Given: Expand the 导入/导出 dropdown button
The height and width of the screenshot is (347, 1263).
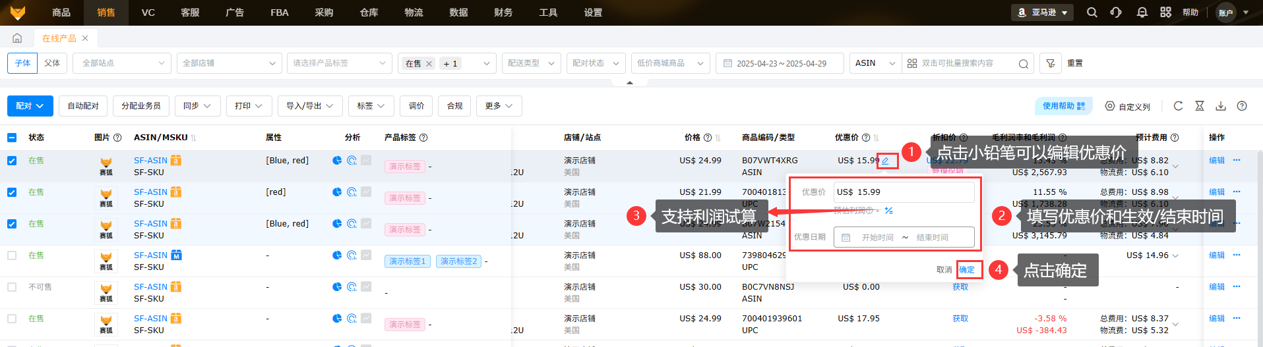Looking at the screenshot, I should pos(310,106).
